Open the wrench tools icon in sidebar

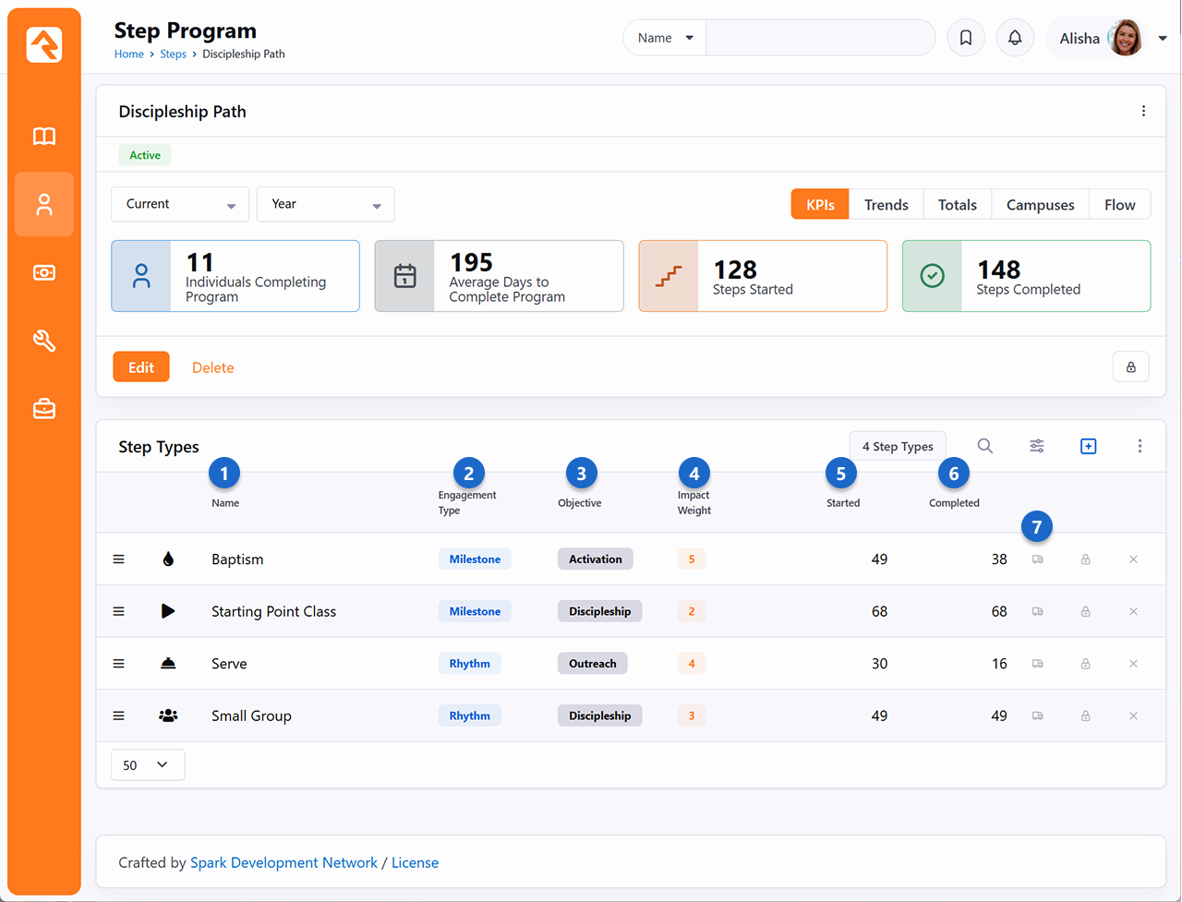coord(44,341)
